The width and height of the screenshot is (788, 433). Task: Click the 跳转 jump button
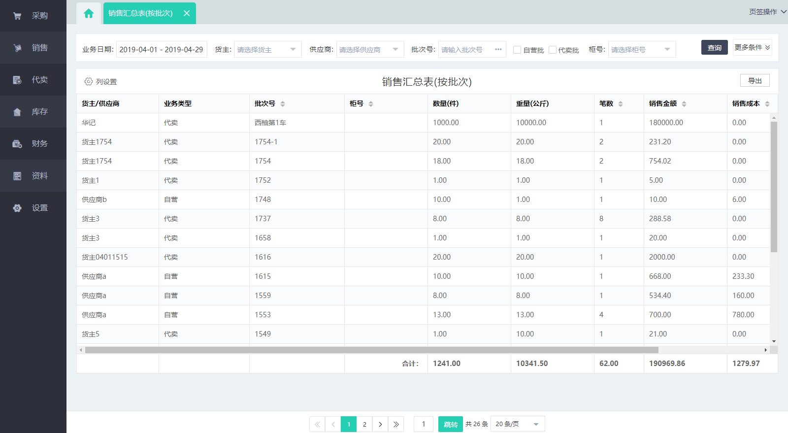450,424
